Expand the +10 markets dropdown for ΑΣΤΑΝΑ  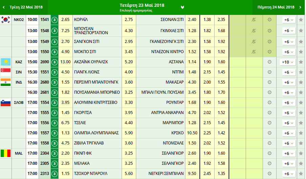point(287,62)
